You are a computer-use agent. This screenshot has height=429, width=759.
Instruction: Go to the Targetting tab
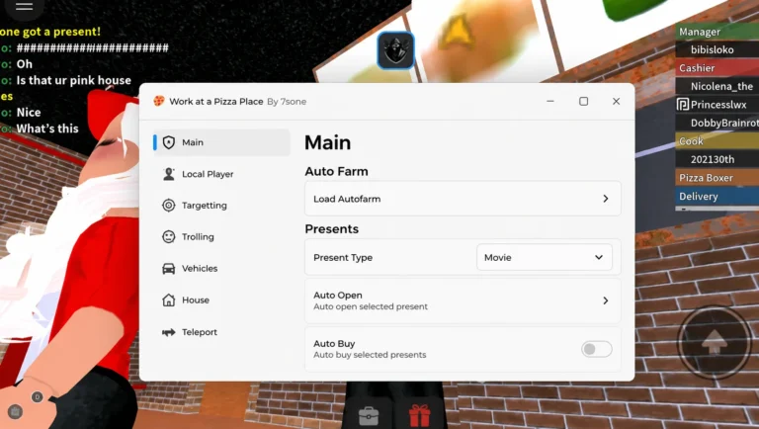tap(221, 206)
